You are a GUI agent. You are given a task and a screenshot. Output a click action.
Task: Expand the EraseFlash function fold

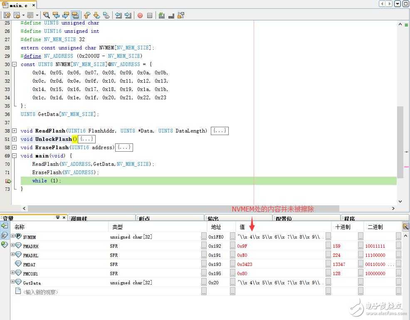pos(15,148)
